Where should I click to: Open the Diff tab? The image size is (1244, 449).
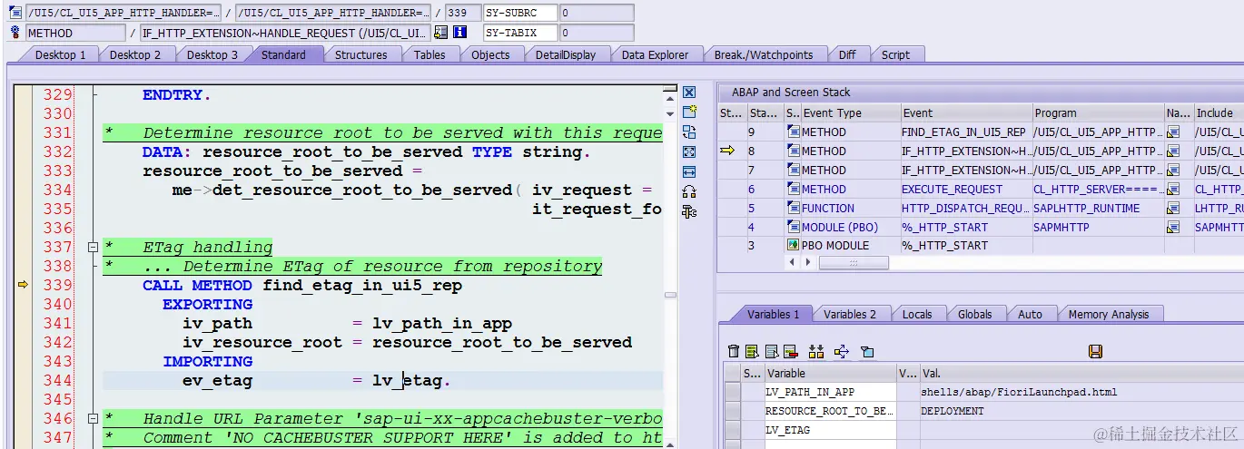tap(847, 54)
